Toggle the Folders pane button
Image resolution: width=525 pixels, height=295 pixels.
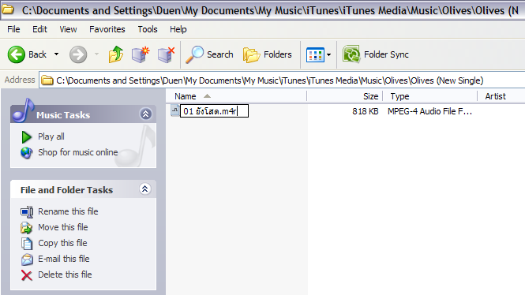[x=267, y=54]
